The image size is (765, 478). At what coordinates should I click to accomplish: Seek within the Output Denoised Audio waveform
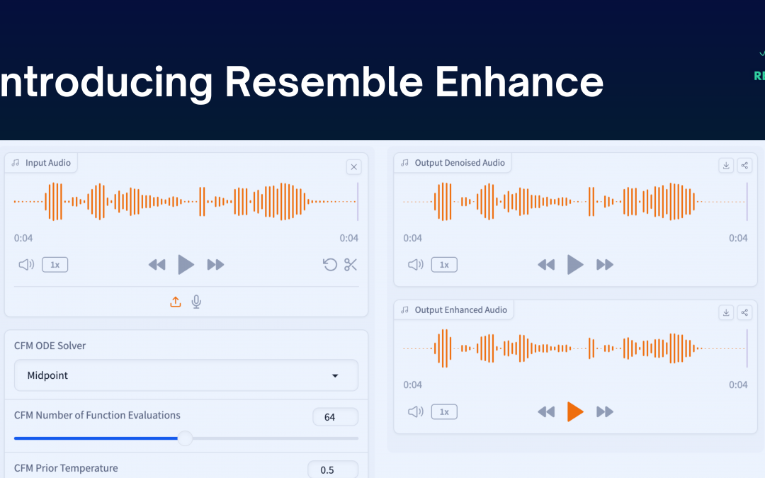coord(575,201)
